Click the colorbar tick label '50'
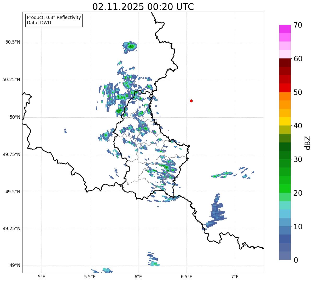The width and height of the screenshot is (314, 282). tap(298, 92)
